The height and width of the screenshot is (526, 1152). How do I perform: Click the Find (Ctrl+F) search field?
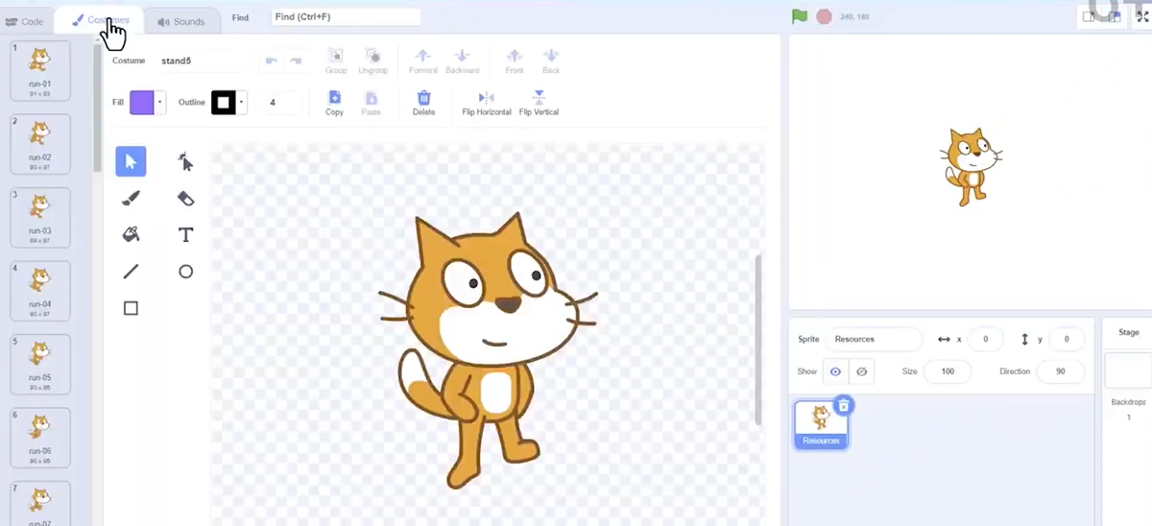pos(346,17)
